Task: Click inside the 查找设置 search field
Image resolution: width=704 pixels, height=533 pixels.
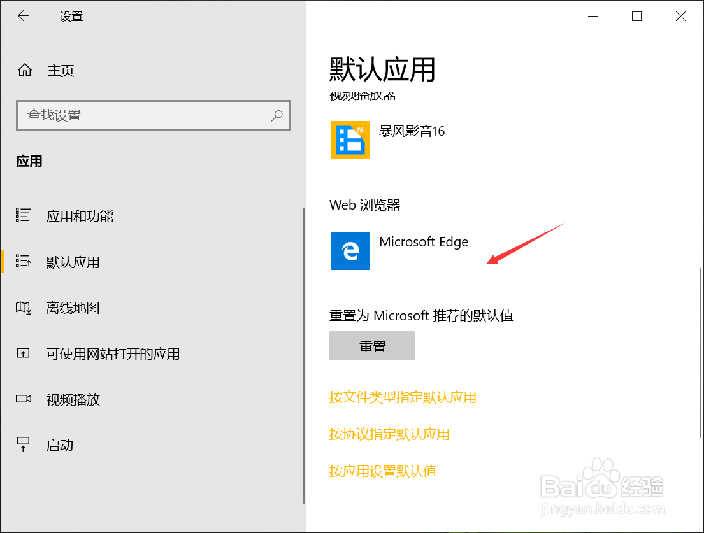Action: [127, 115]
